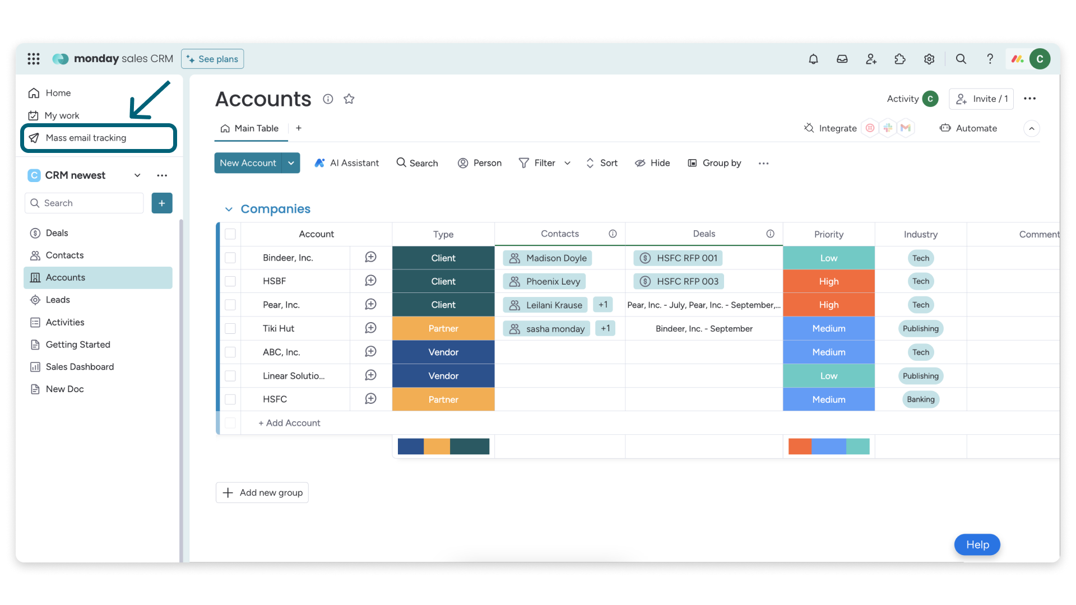
Task: Click the search everything magnifier in top bar
Action: pos(961,59)
